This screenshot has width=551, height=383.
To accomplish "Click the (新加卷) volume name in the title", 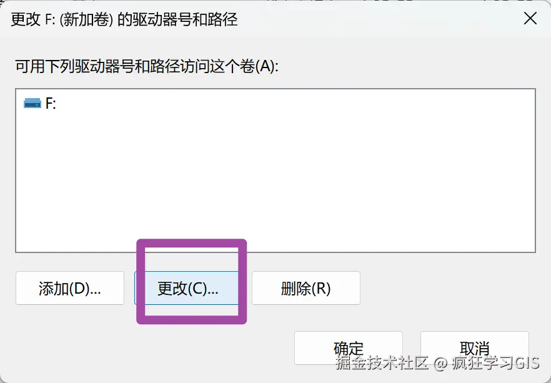I will [86, 19].
